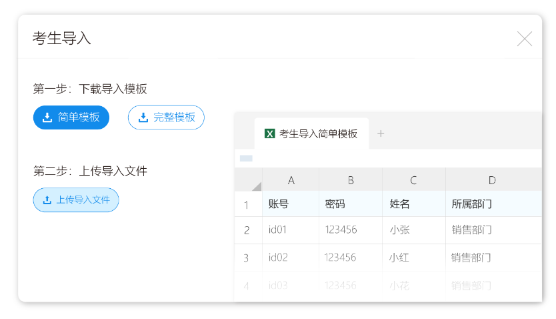Select row 3 header
Screen dimensions: 556x319
tap(247, 258)
